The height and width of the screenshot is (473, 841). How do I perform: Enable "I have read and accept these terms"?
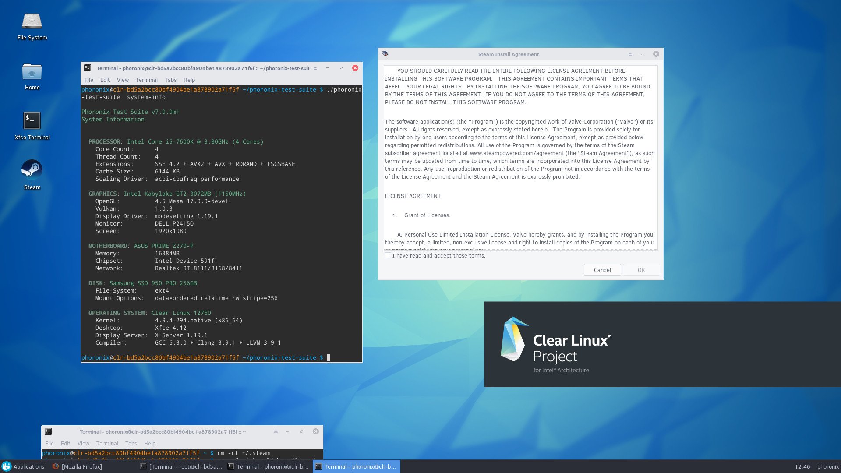(x=388, y=255)
